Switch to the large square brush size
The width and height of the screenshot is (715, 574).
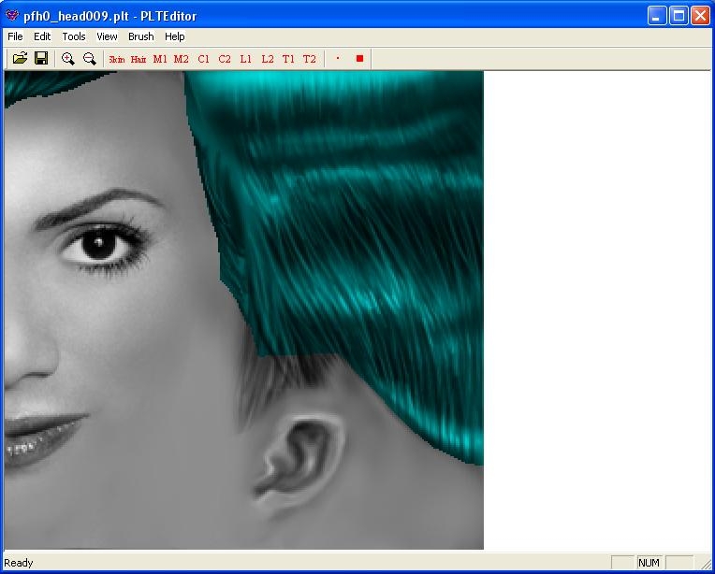point(359,59)
